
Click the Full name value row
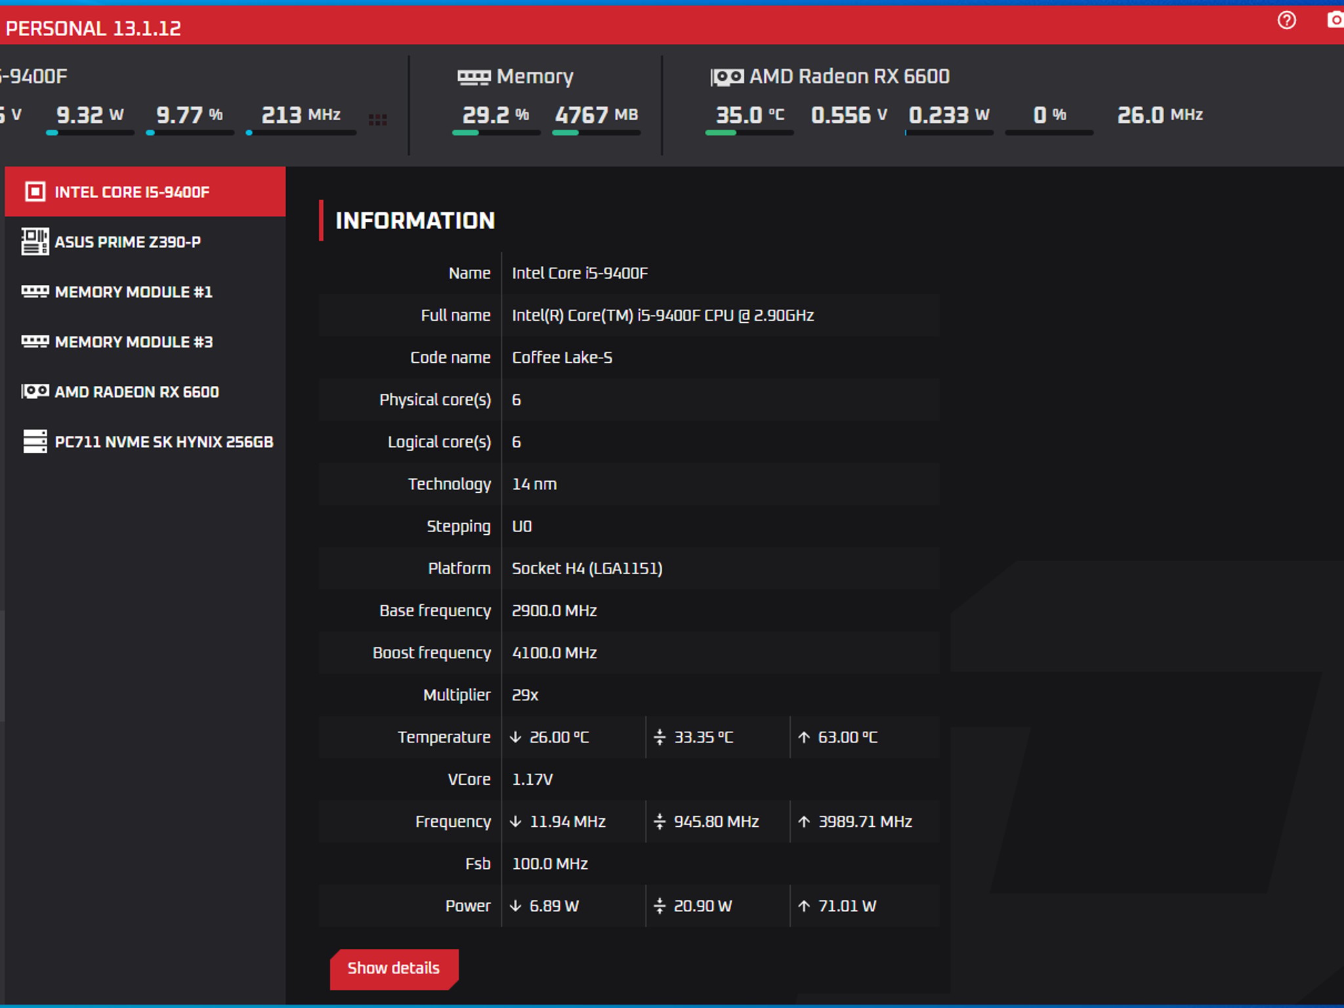point(629,316)
